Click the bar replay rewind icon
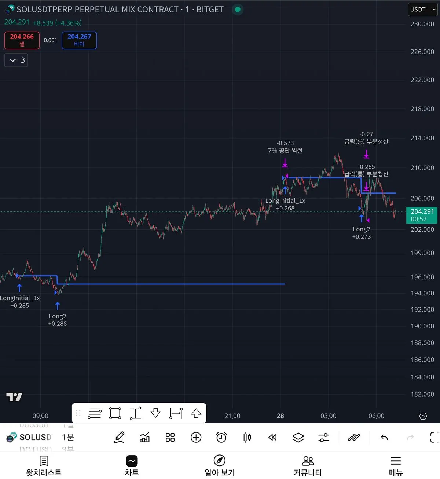Screen dimensions: 440x479 click(x=272, y=437)
